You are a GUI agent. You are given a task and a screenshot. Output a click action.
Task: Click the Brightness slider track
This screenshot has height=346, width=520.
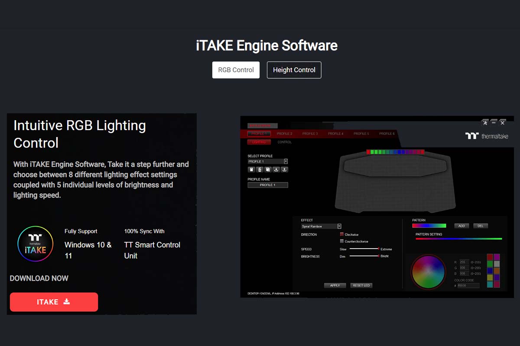(364, 256)
